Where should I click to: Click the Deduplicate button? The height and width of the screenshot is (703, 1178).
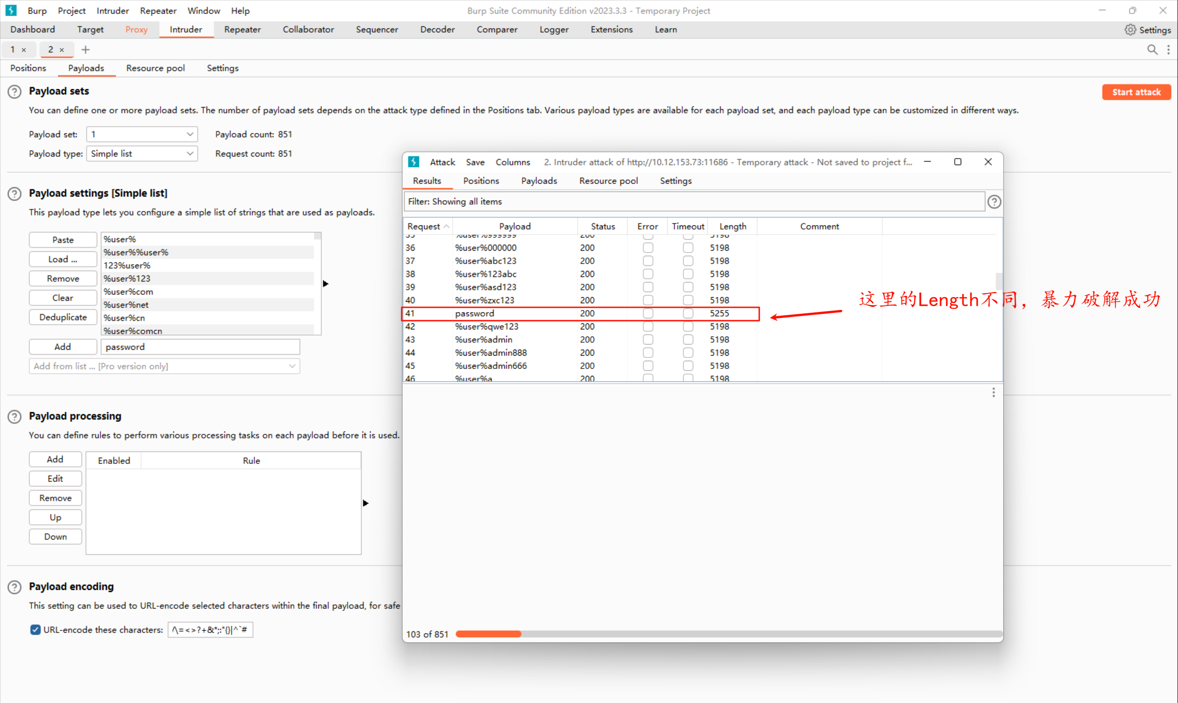[63, 317]
